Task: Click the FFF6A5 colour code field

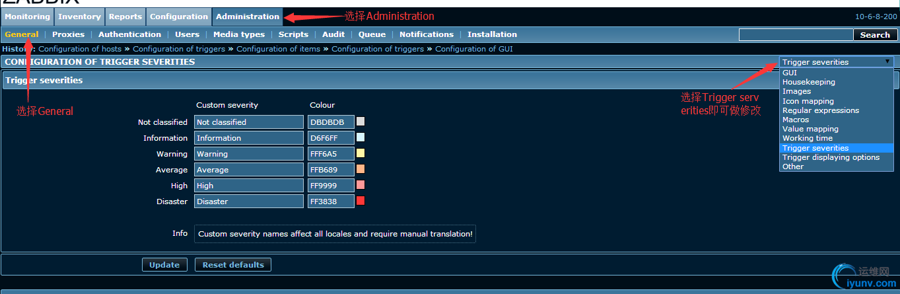Action: point(331,154)
